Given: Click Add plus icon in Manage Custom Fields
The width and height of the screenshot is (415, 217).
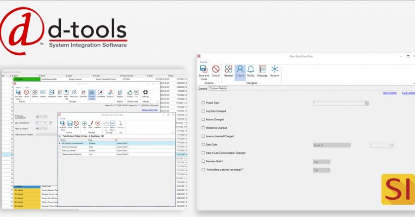Looking at the screenshot, I should tap(84, 124).
